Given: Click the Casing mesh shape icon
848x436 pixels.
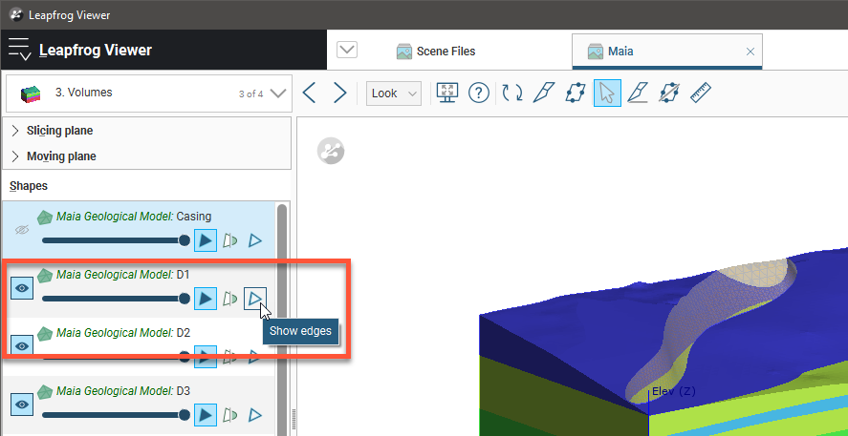Looking at the screenshot, I should tap(45, 218).
